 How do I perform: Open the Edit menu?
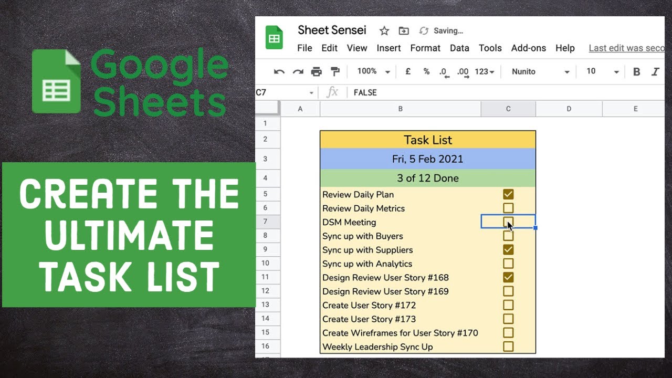(x=330, y=48)
